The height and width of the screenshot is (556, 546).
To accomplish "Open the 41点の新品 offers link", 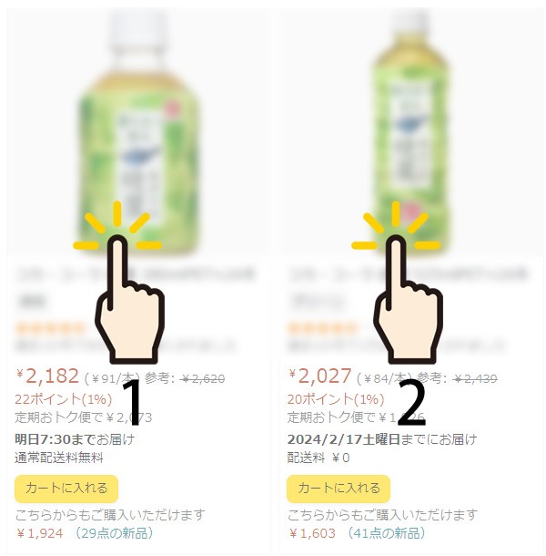I will [x=387, y=533].
